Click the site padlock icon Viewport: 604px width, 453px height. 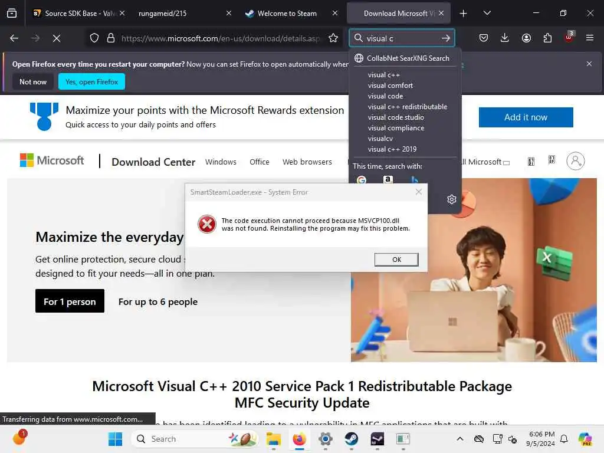111,38
